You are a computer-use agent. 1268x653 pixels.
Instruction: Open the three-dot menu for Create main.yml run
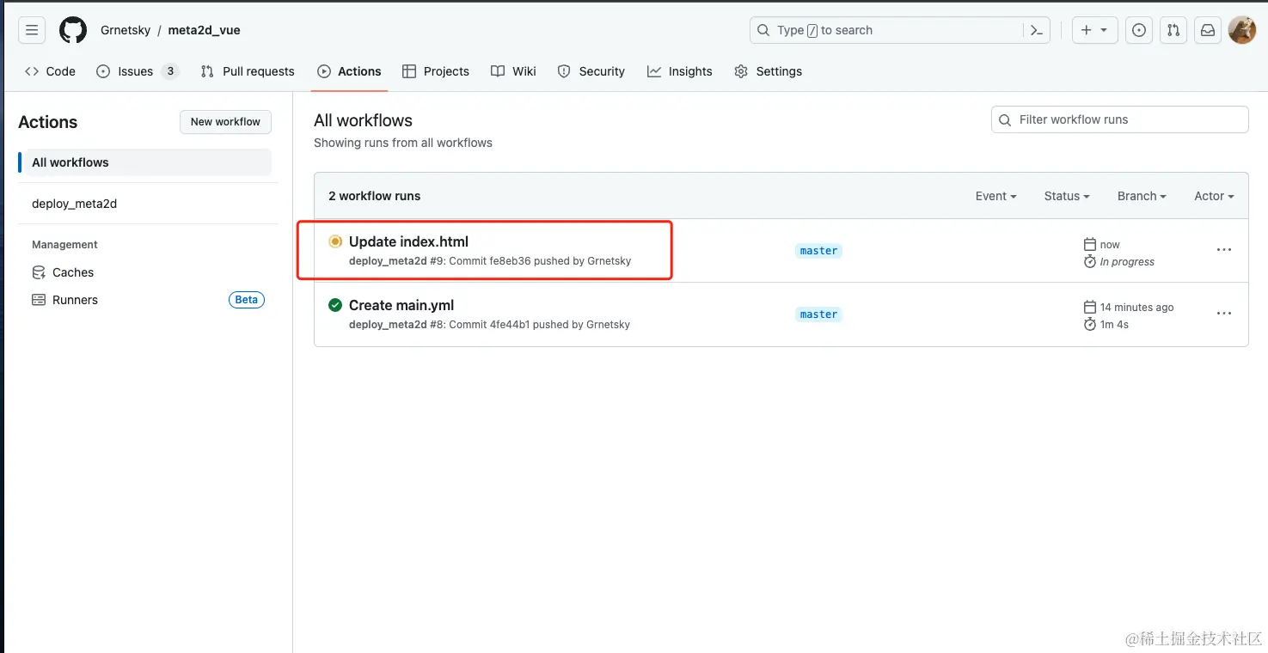pyautogui.click(x=1224, y=314)
